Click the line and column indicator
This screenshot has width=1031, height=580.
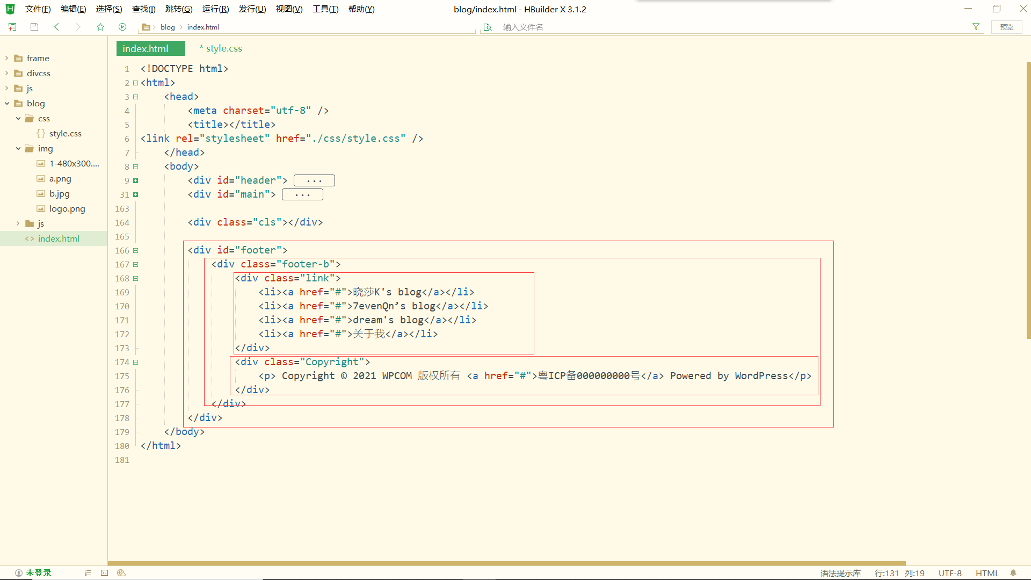(x=899, y=573)
